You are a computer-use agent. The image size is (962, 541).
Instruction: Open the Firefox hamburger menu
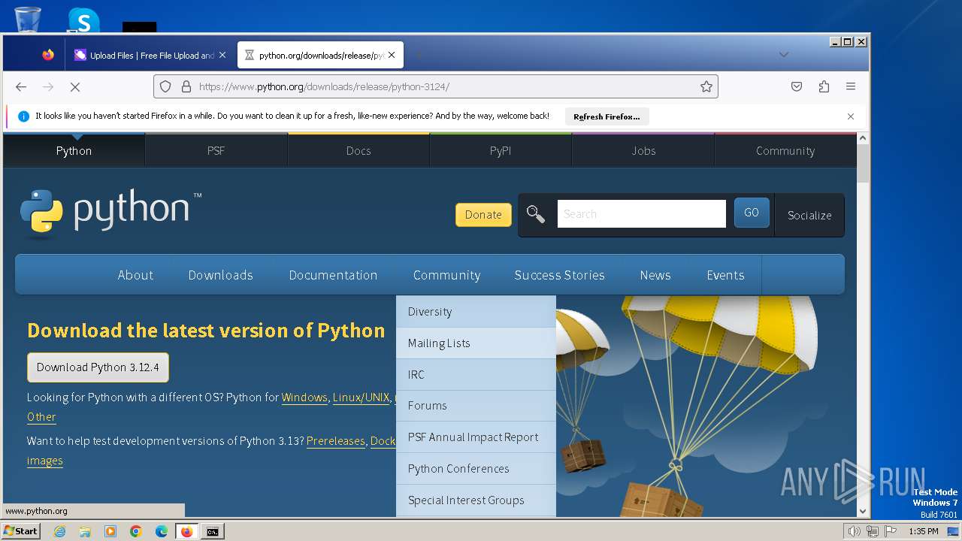[x=851, y=86]
